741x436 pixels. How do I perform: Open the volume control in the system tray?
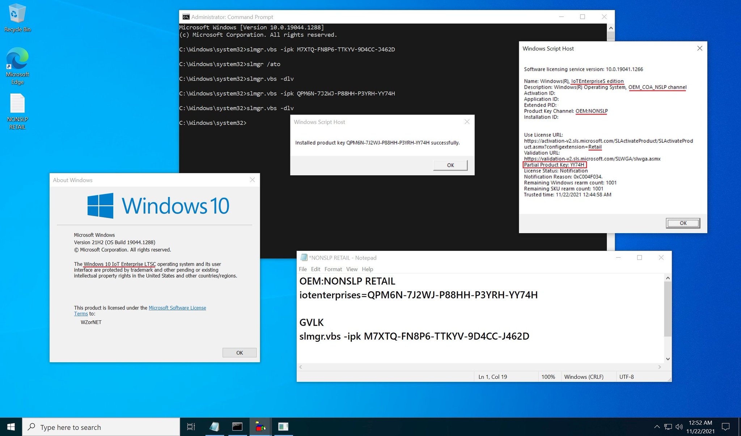pos(679,427)
